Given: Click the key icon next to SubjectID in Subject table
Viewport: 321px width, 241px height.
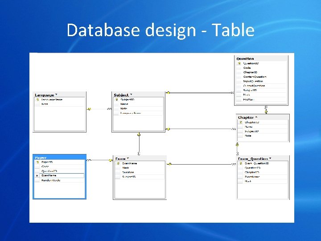Looking at the screenshot, I should [117, 100].
